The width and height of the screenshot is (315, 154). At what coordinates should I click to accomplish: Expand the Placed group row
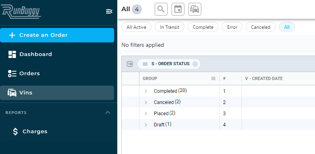[146, 114]
